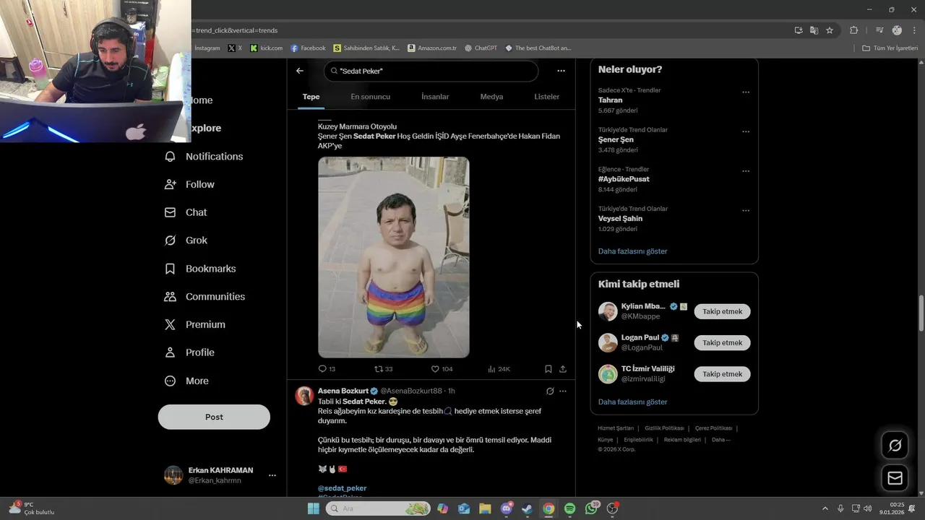Open options for Tahran trend
Image resolution: width=925 pixels, height=520 pixels.
coord(746,92)
